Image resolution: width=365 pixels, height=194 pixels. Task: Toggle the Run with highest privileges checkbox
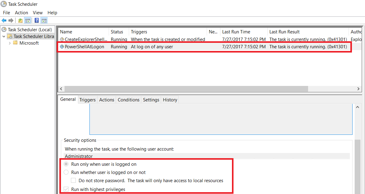(66, 189)
